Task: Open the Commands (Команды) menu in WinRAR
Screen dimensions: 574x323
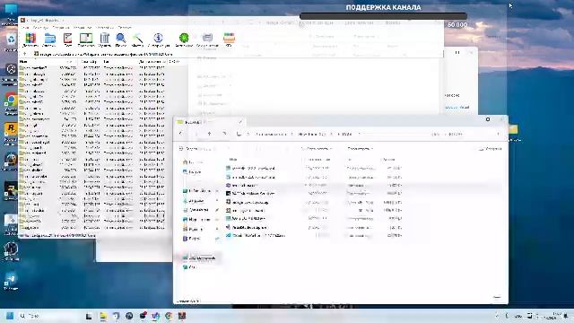Action: (40, 28)
